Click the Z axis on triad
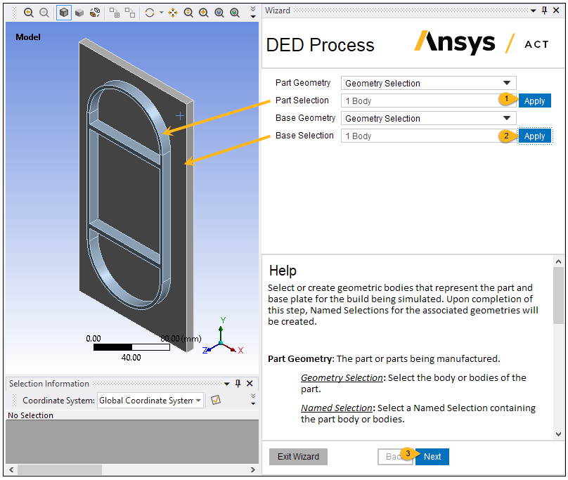568x480 pixels. click(205, 350)
